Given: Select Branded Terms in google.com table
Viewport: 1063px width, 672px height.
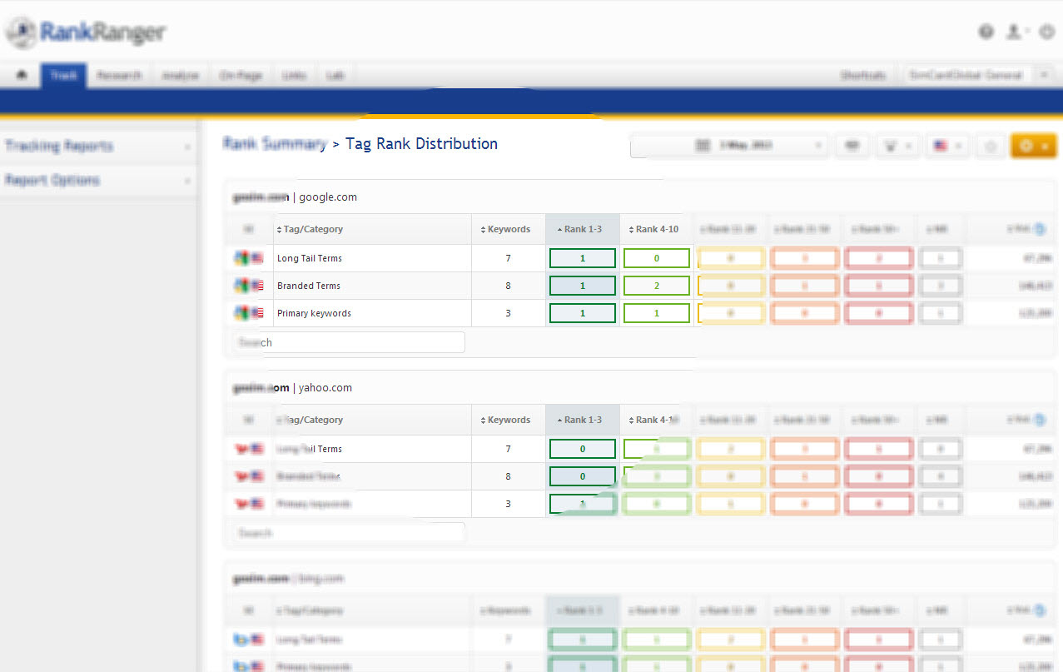Looking at the screenshot, I should click(309, 286).
